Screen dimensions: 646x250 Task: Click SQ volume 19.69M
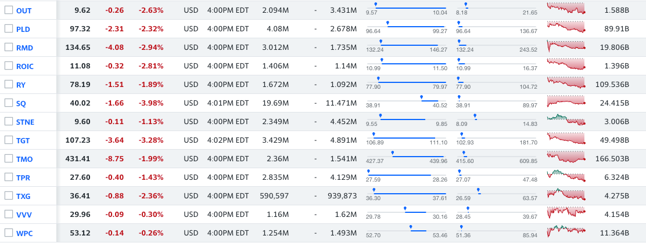point(275,103)
